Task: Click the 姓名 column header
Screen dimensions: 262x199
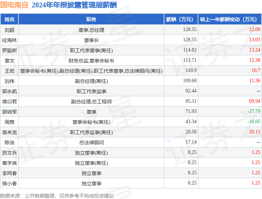Action: click(x=10, y=19)
